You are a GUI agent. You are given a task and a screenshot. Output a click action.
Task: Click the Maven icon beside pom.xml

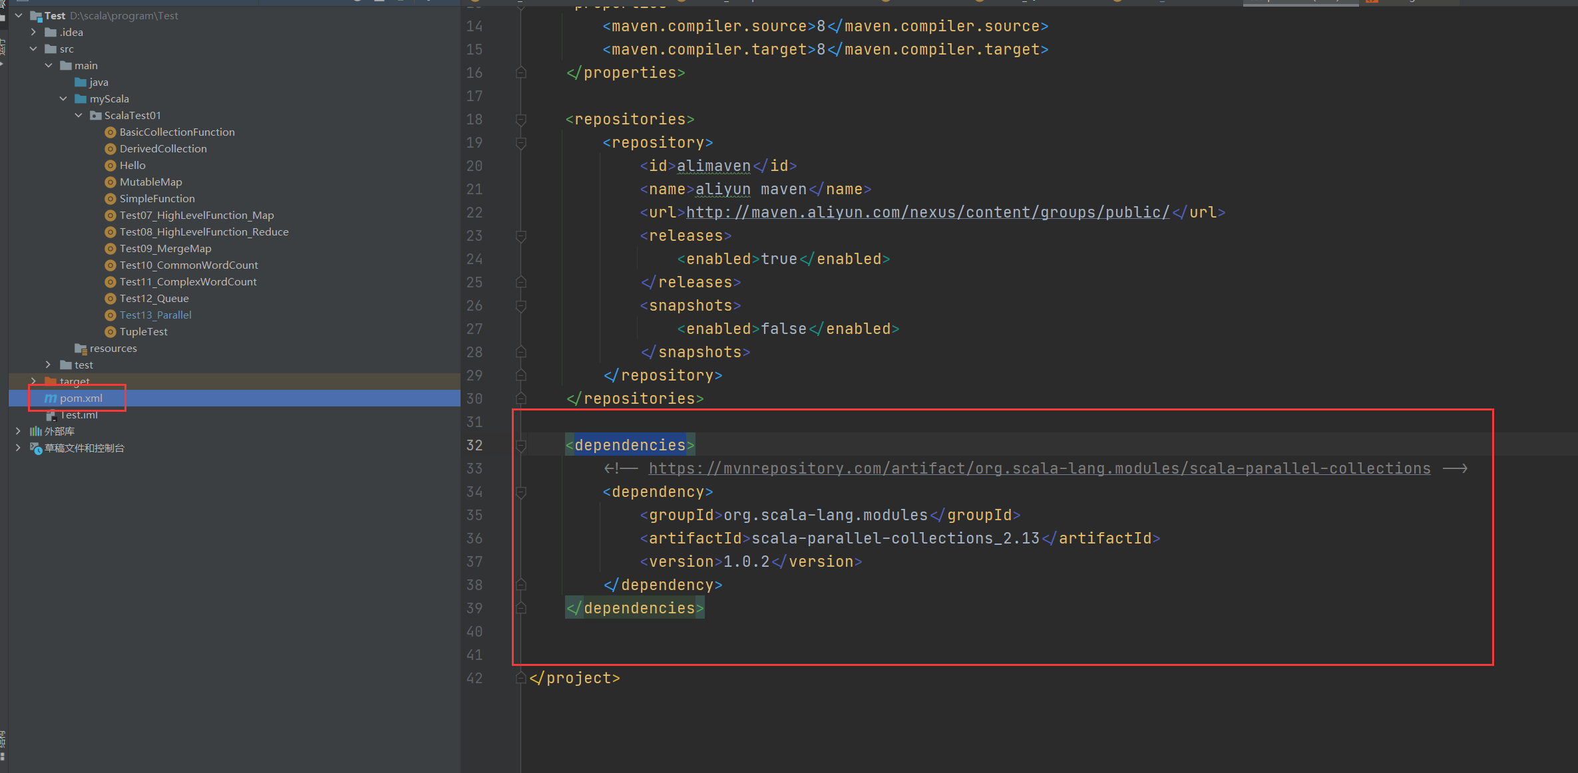51,398
